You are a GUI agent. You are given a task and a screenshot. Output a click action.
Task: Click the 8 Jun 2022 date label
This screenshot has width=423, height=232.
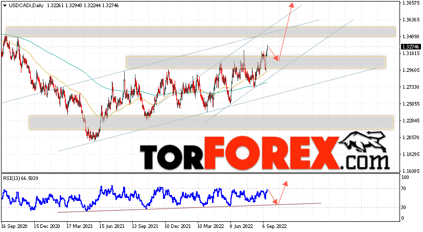pos(242,226)
